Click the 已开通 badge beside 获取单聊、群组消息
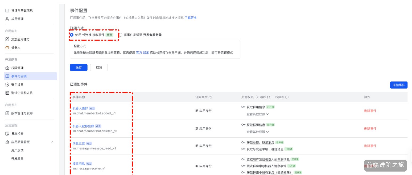 tap(279, 142)
